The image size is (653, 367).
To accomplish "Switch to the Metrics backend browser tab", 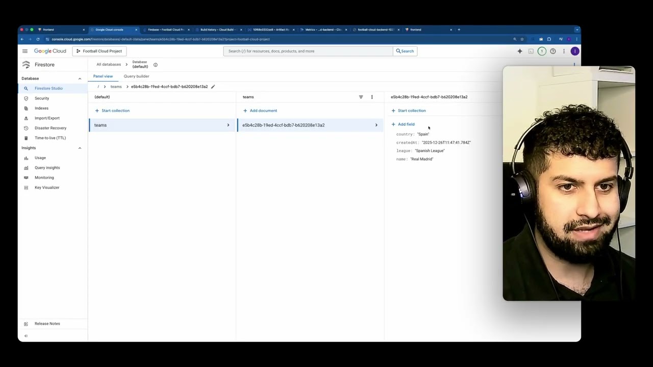I will 323,30.
